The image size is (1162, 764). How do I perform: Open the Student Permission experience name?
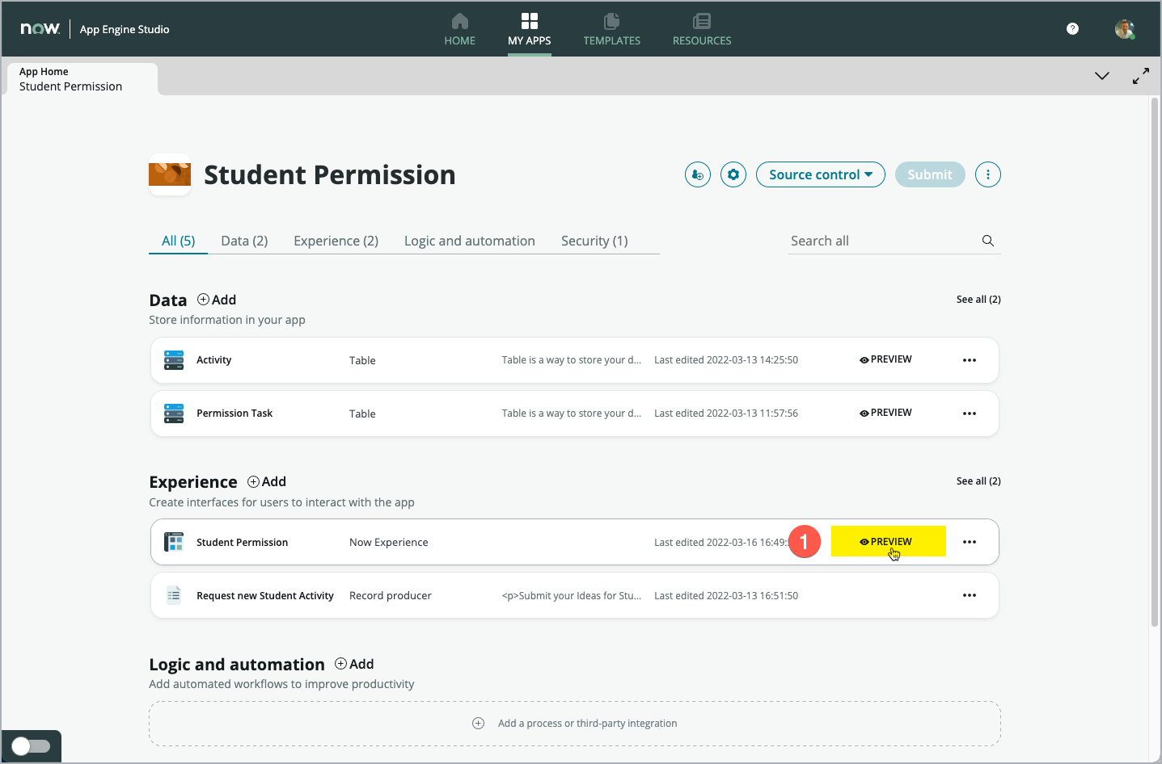(243, 543)
